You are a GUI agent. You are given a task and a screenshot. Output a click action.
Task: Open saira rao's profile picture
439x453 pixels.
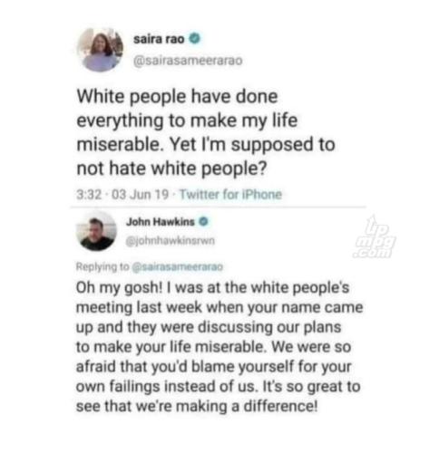pyautogui.click(x=100, y=50)
